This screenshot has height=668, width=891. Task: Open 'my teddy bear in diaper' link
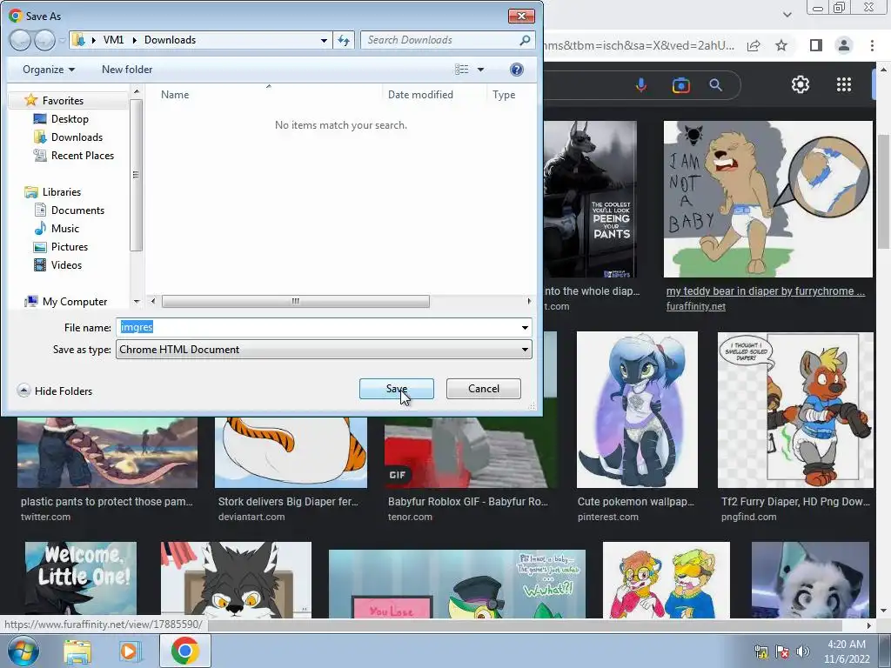pos(766,291)
